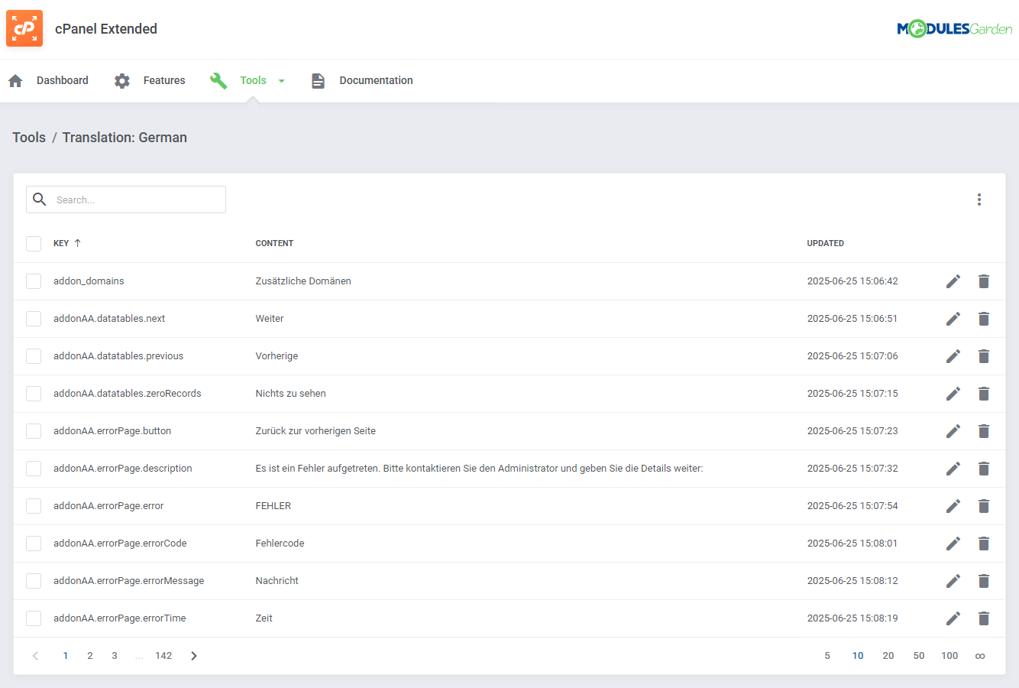Check the addonAA.datatables.next row checkbox
This screenshot has width=1019, height=688.
tap(34, 319)
